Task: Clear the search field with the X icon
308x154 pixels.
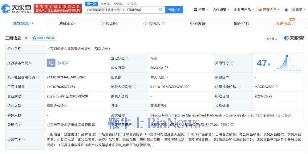Action: tap(161, 9)
